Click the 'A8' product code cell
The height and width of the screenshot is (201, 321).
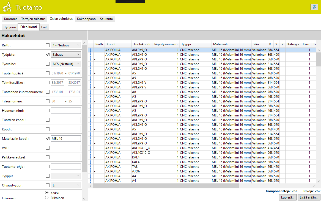click(141, 92)
